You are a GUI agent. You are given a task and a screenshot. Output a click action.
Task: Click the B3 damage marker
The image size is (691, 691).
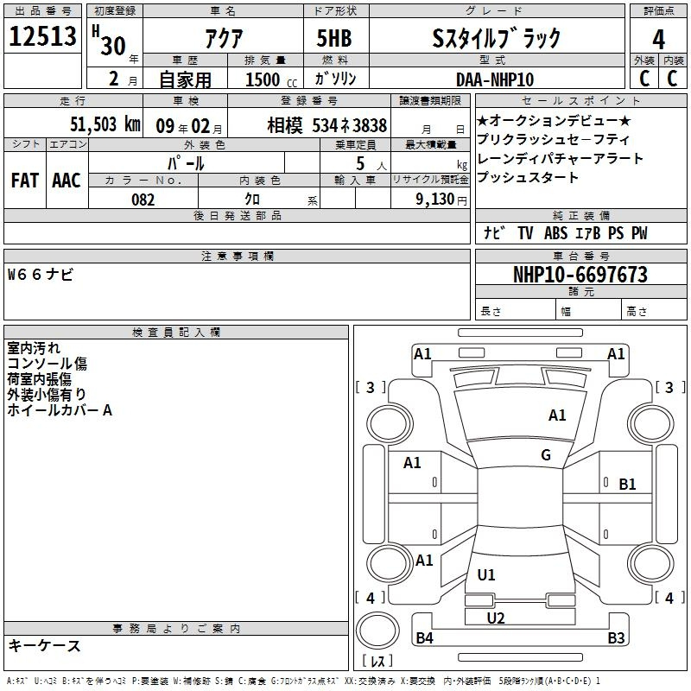(x=616, y=638)
